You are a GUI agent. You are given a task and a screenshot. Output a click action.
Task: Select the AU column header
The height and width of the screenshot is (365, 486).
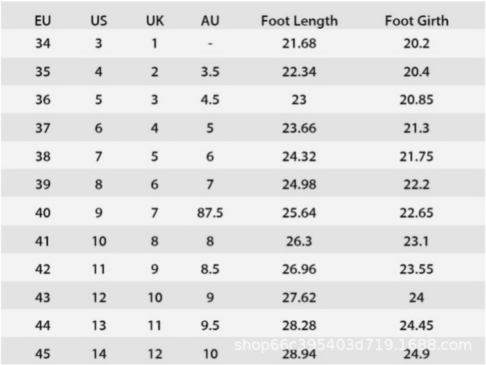click(210, 20)
